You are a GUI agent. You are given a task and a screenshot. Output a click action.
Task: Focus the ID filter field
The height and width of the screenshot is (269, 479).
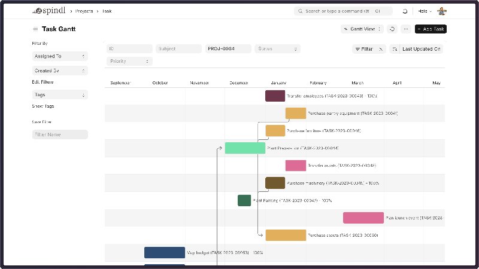click(x=129, y=49)
